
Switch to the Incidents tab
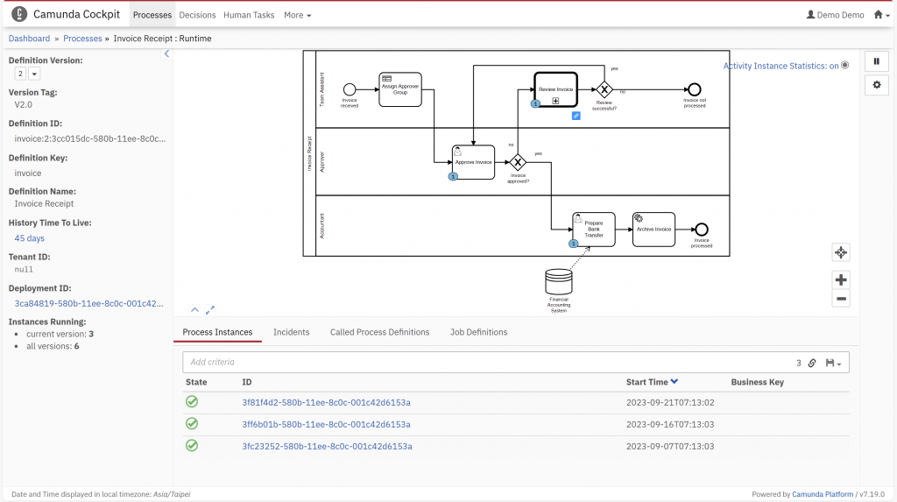(x=291, y=332)
